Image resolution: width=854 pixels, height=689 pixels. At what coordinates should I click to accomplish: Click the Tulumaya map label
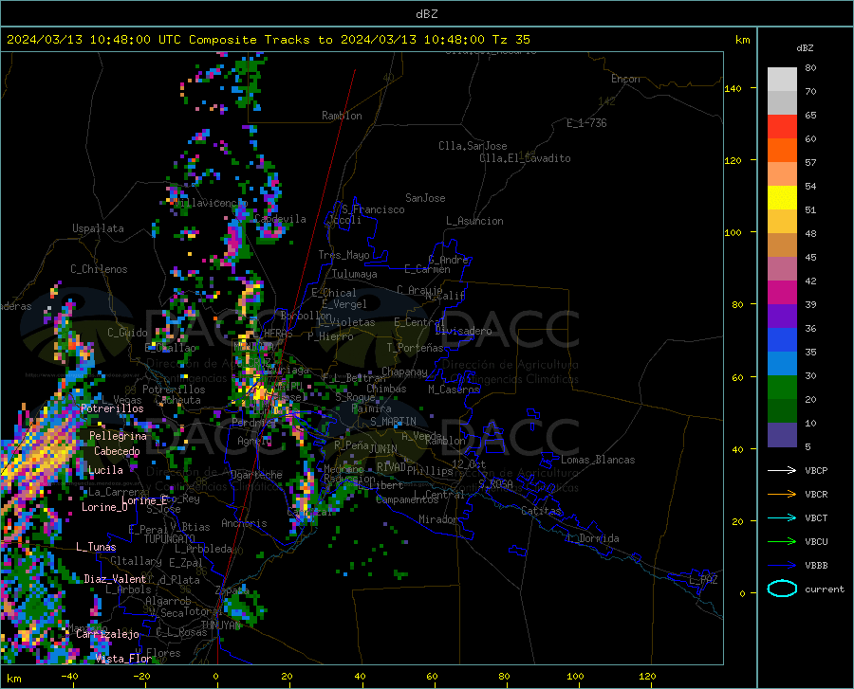[x=355, y=274]
